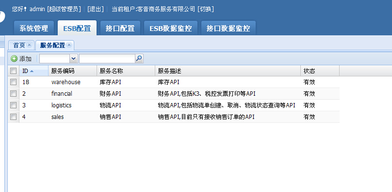Click the green add icon
392x192 pixels.
(x=14, y=59)
